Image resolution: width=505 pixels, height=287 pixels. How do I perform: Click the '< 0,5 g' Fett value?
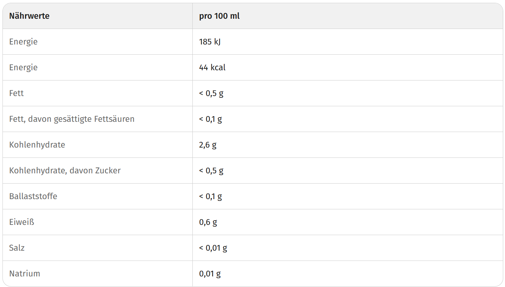[x=211, y=93]
